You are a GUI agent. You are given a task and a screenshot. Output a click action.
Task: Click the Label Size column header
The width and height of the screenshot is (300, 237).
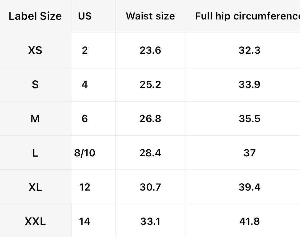[35, 16]
